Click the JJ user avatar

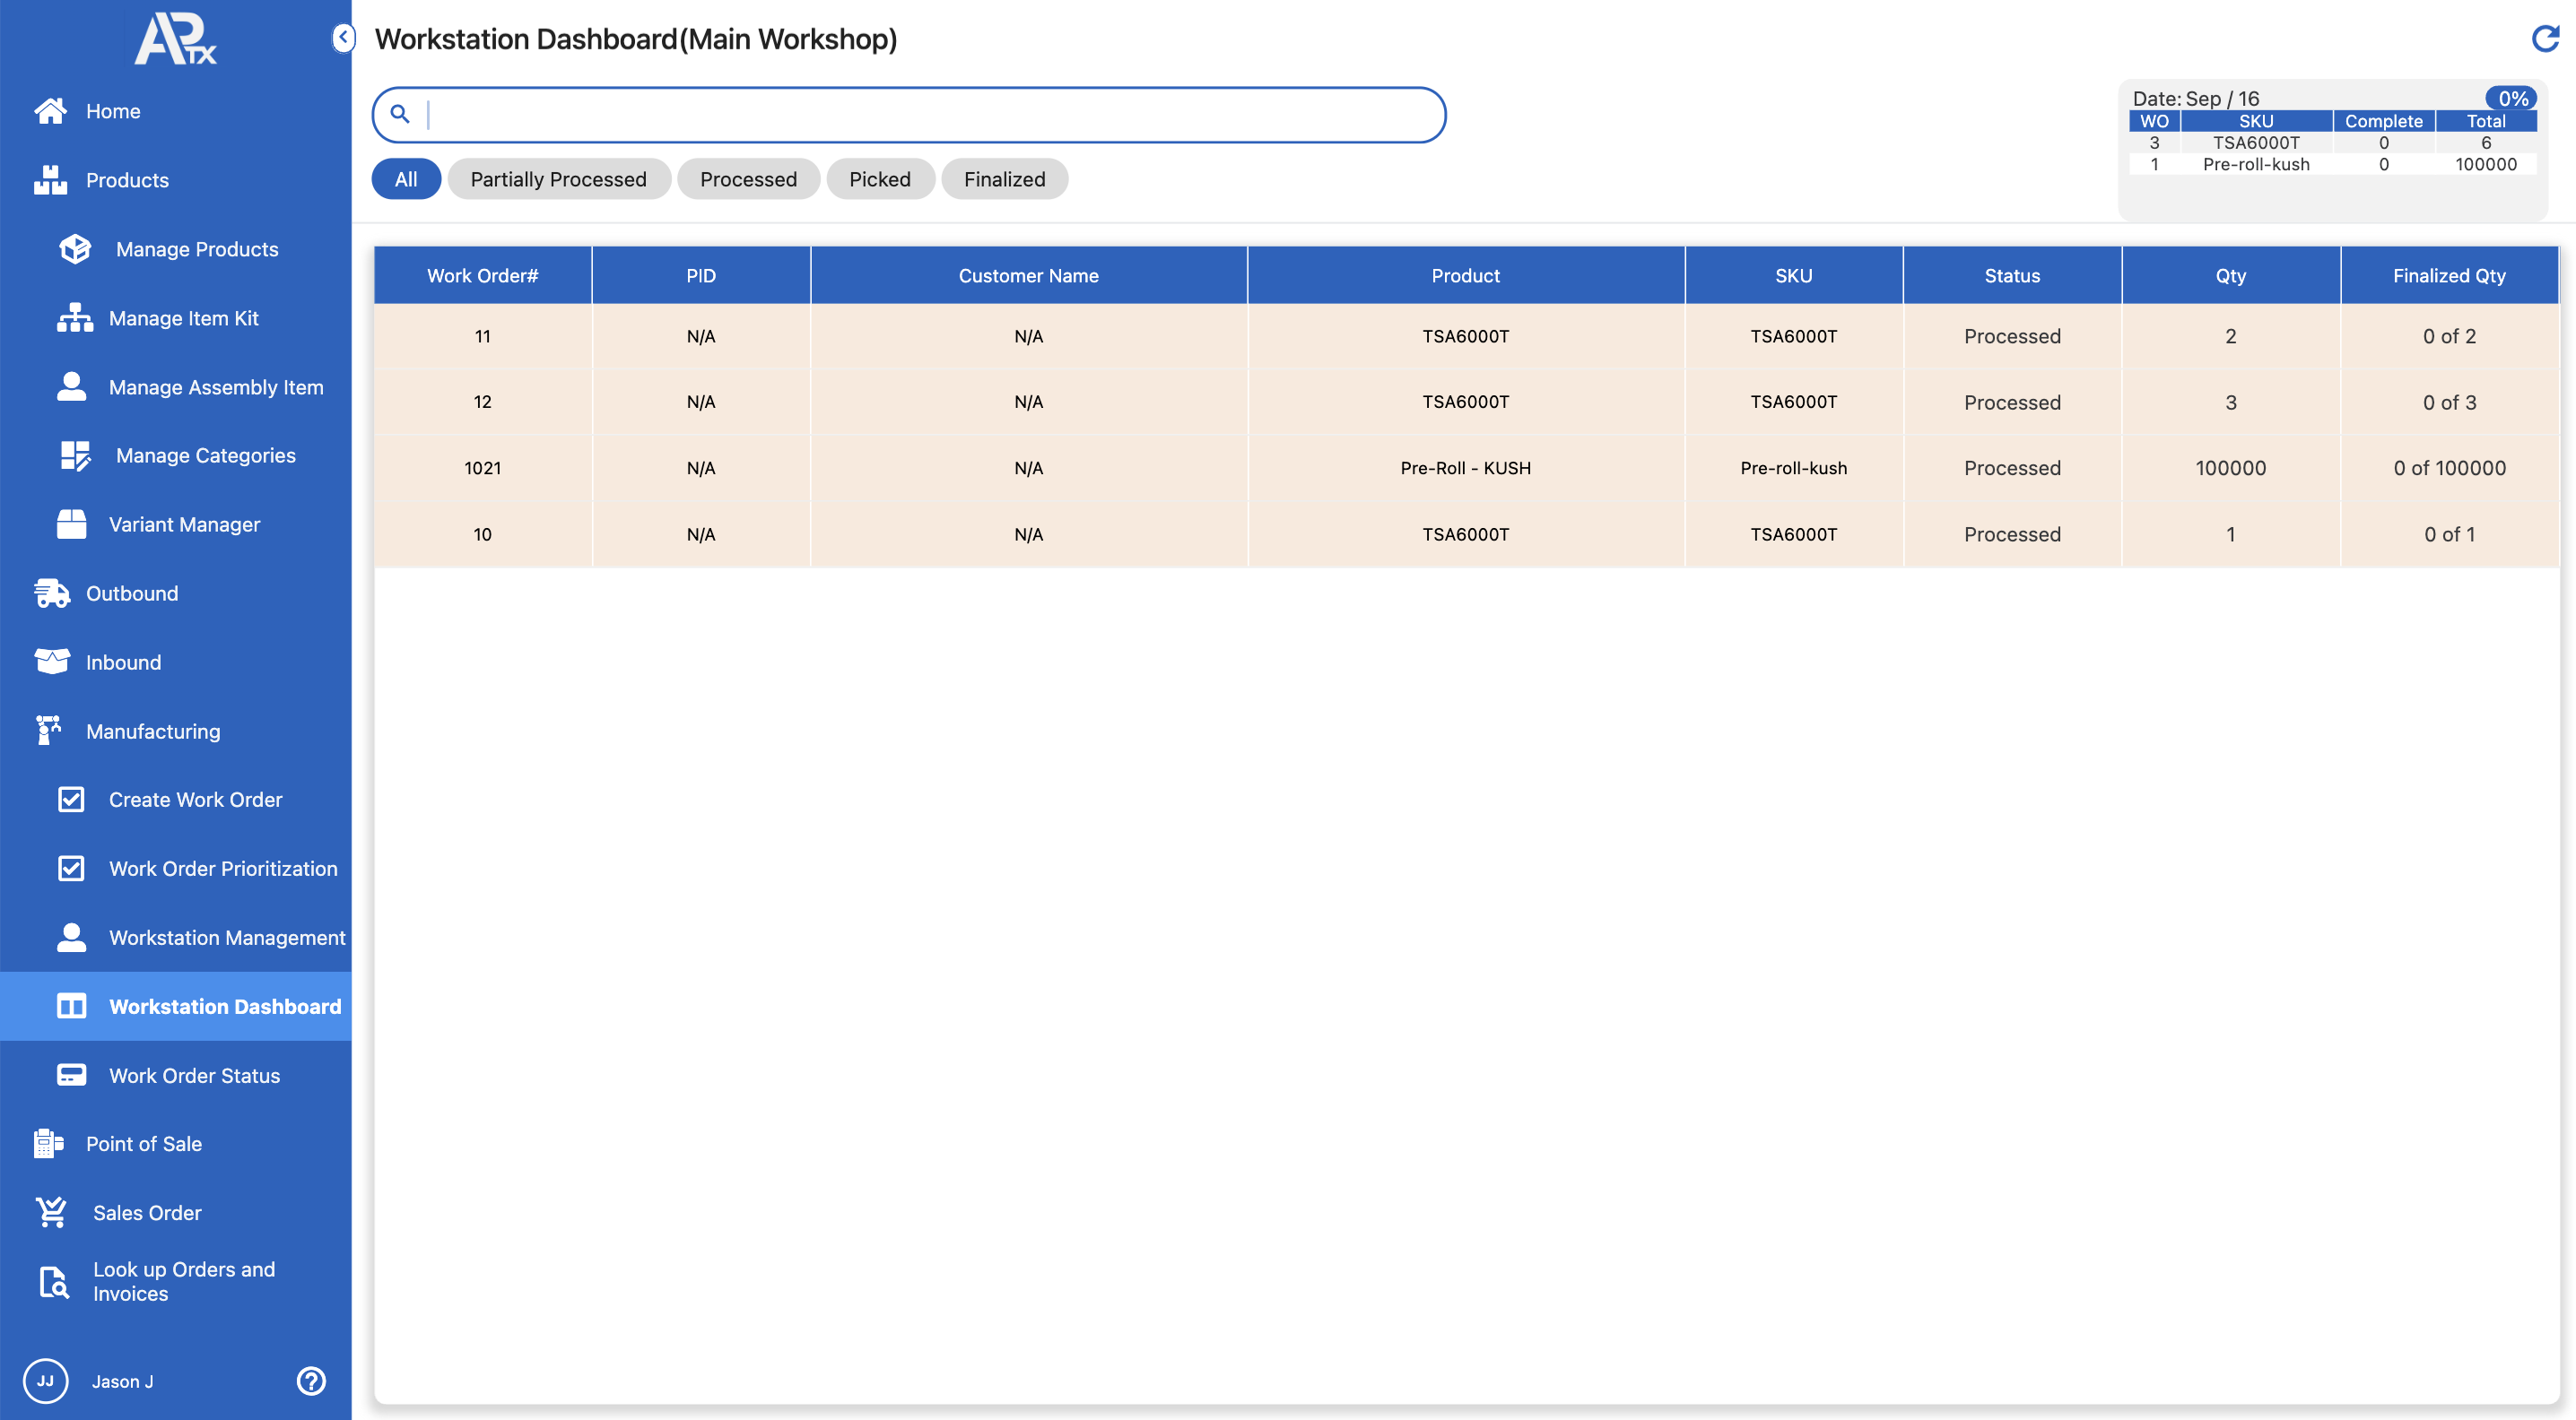click(x=45, y=1381)
